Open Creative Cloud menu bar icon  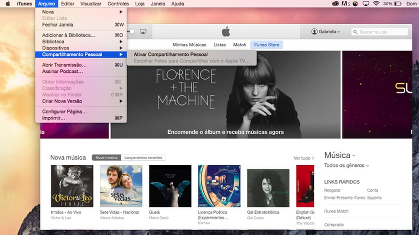point(336,3)
